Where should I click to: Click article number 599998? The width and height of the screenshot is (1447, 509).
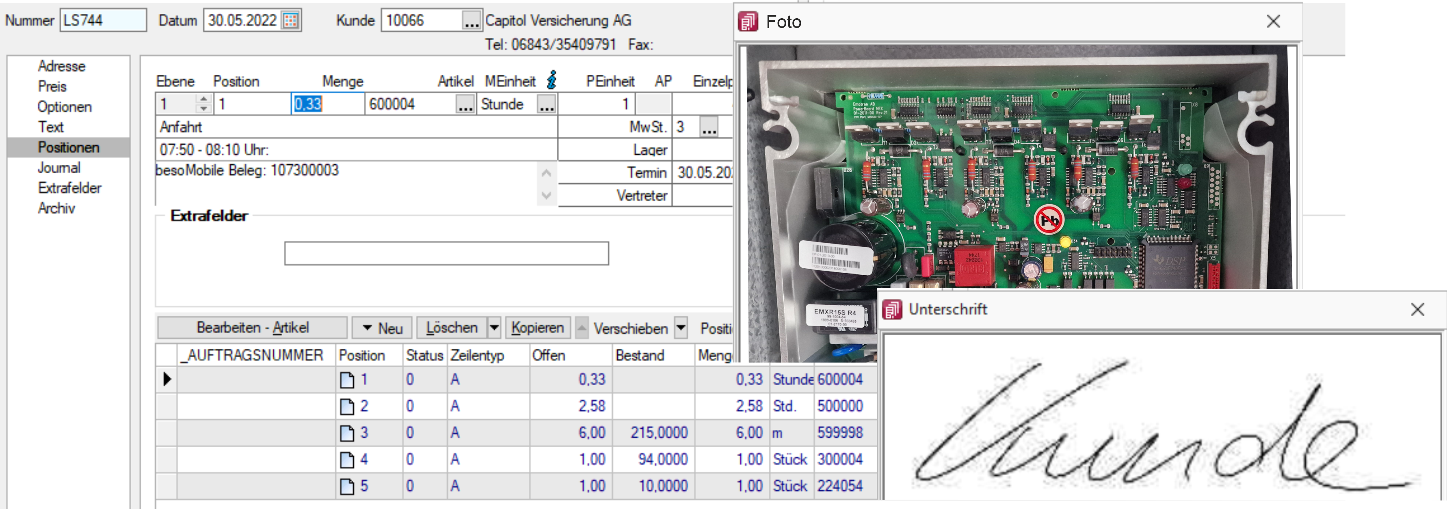(x=840, y=433)
